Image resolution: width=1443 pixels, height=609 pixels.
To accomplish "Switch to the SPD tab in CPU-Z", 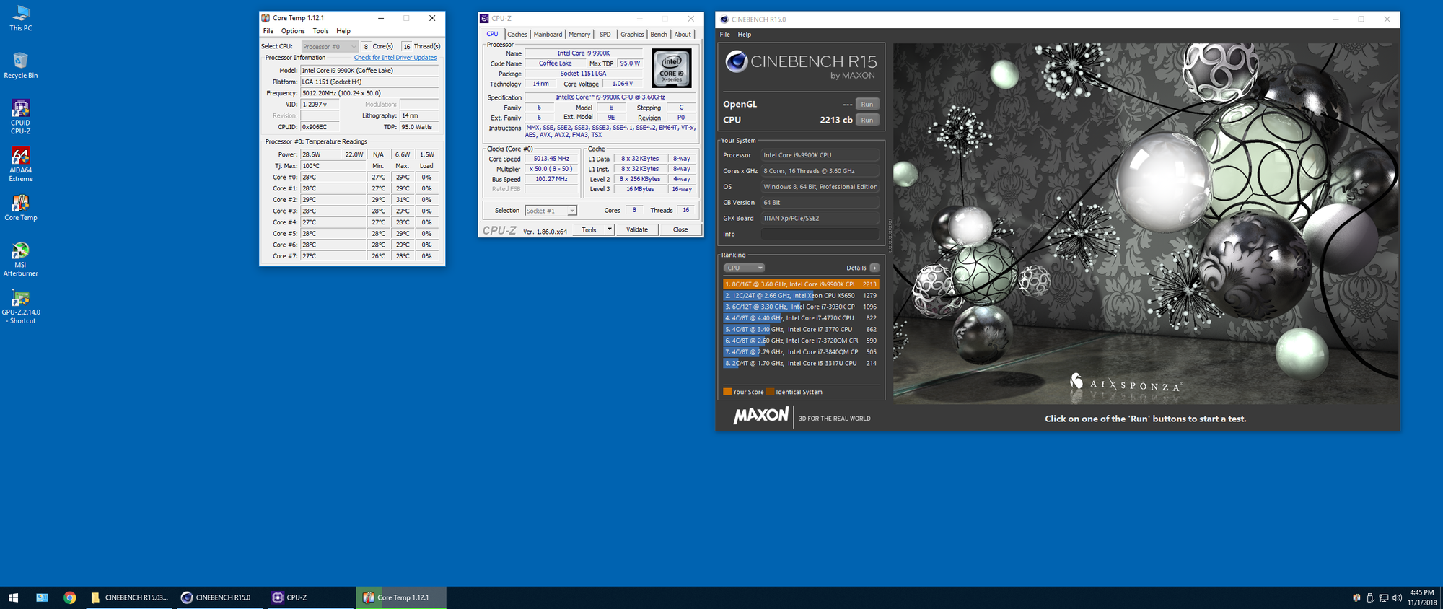I will 605,35.
